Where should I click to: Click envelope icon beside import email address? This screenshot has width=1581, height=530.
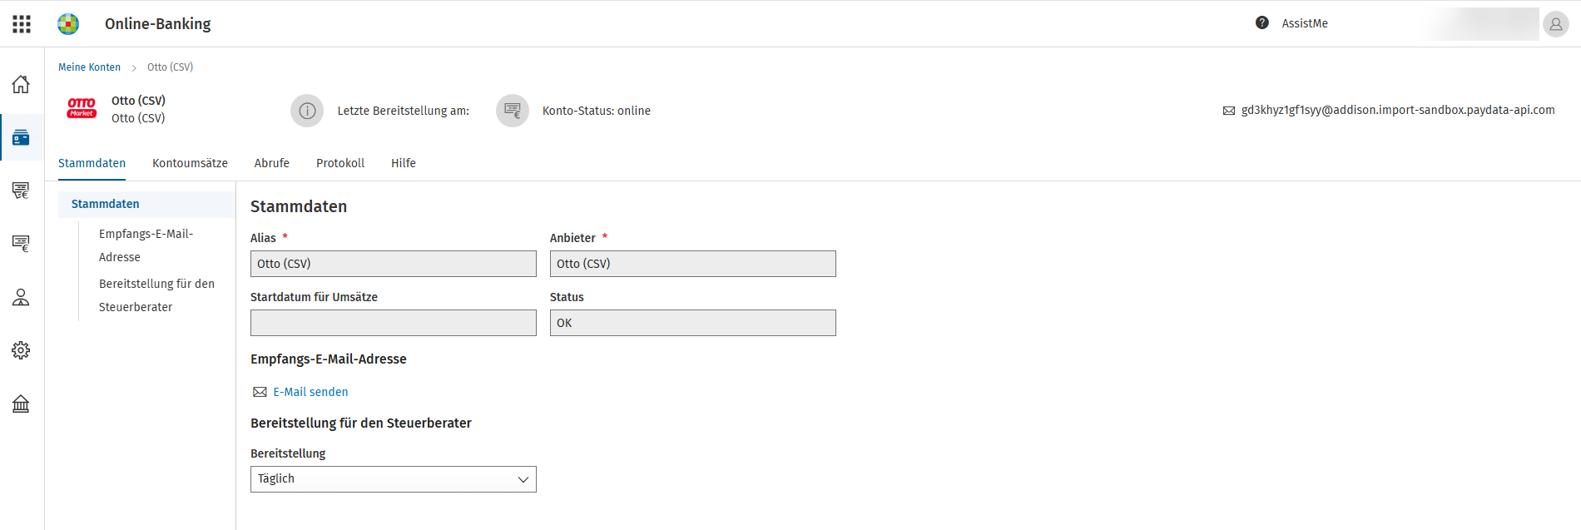[1229, 111]
